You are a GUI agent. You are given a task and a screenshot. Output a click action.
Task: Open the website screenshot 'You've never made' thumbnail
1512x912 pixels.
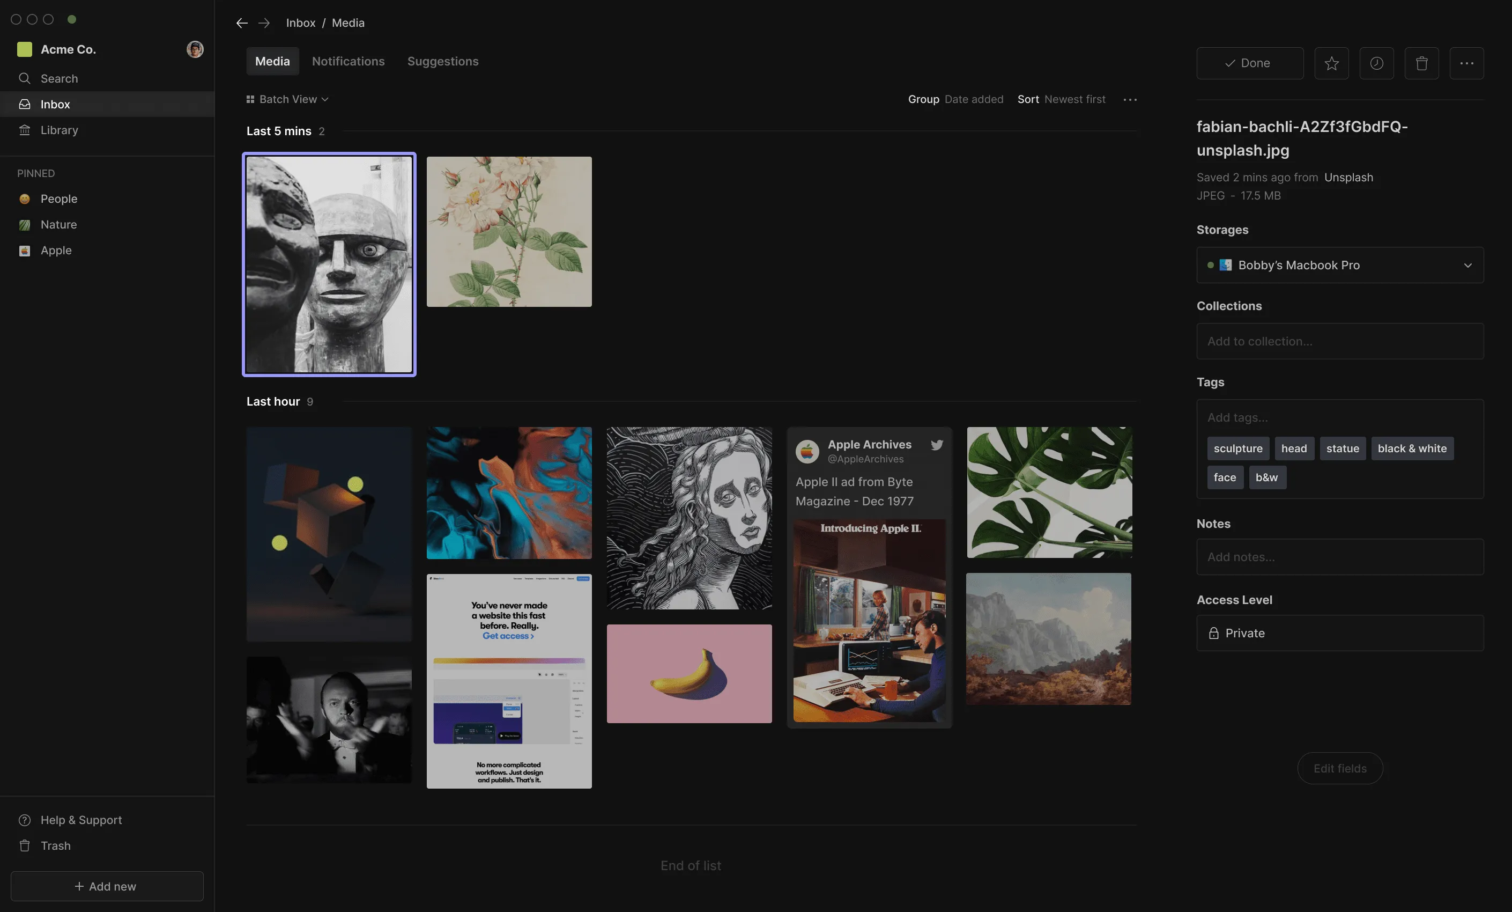(509, 681)
